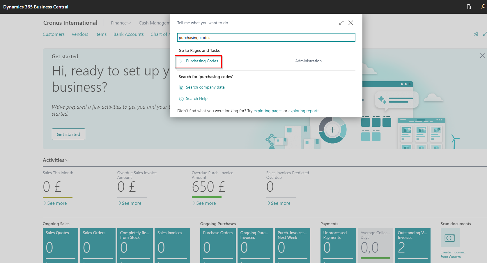Dismiss the Get started banner
Screen dimensions: 487x263
482,56
